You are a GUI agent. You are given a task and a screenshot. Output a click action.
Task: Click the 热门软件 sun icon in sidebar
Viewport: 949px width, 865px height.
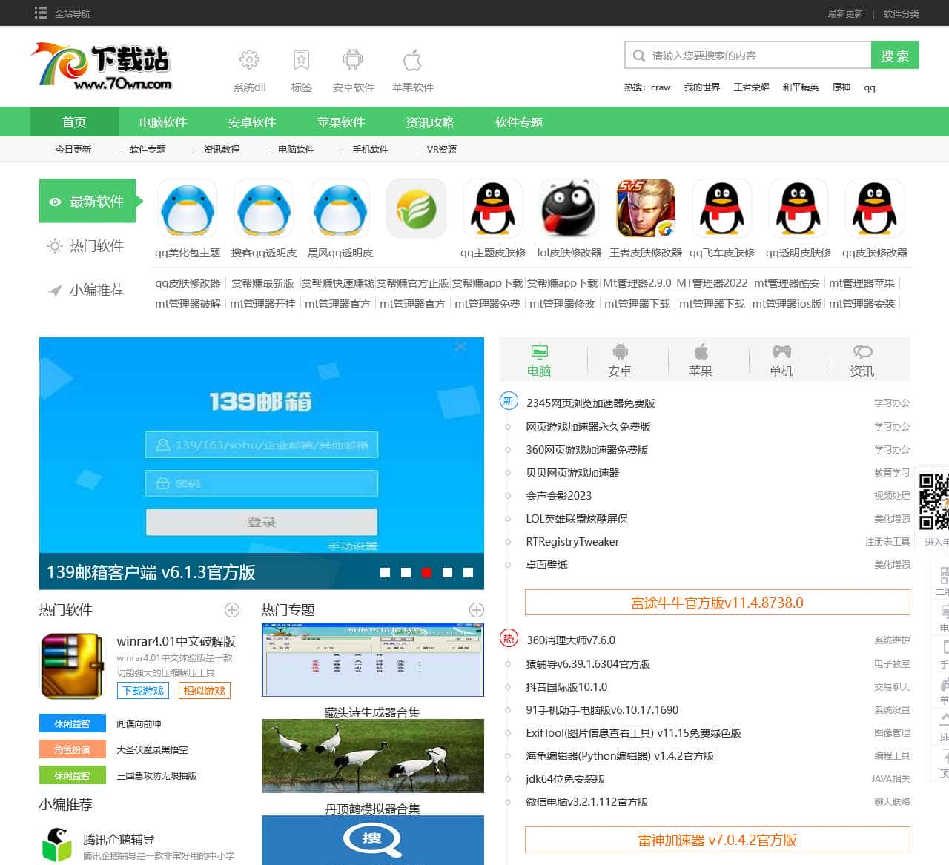pyautogui.click(x=54, y=246)
